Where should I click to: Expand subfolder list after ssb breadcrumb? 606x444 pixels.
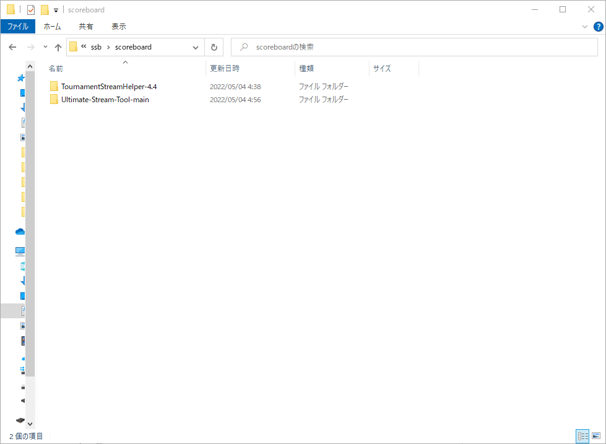[x=108, y=47]
